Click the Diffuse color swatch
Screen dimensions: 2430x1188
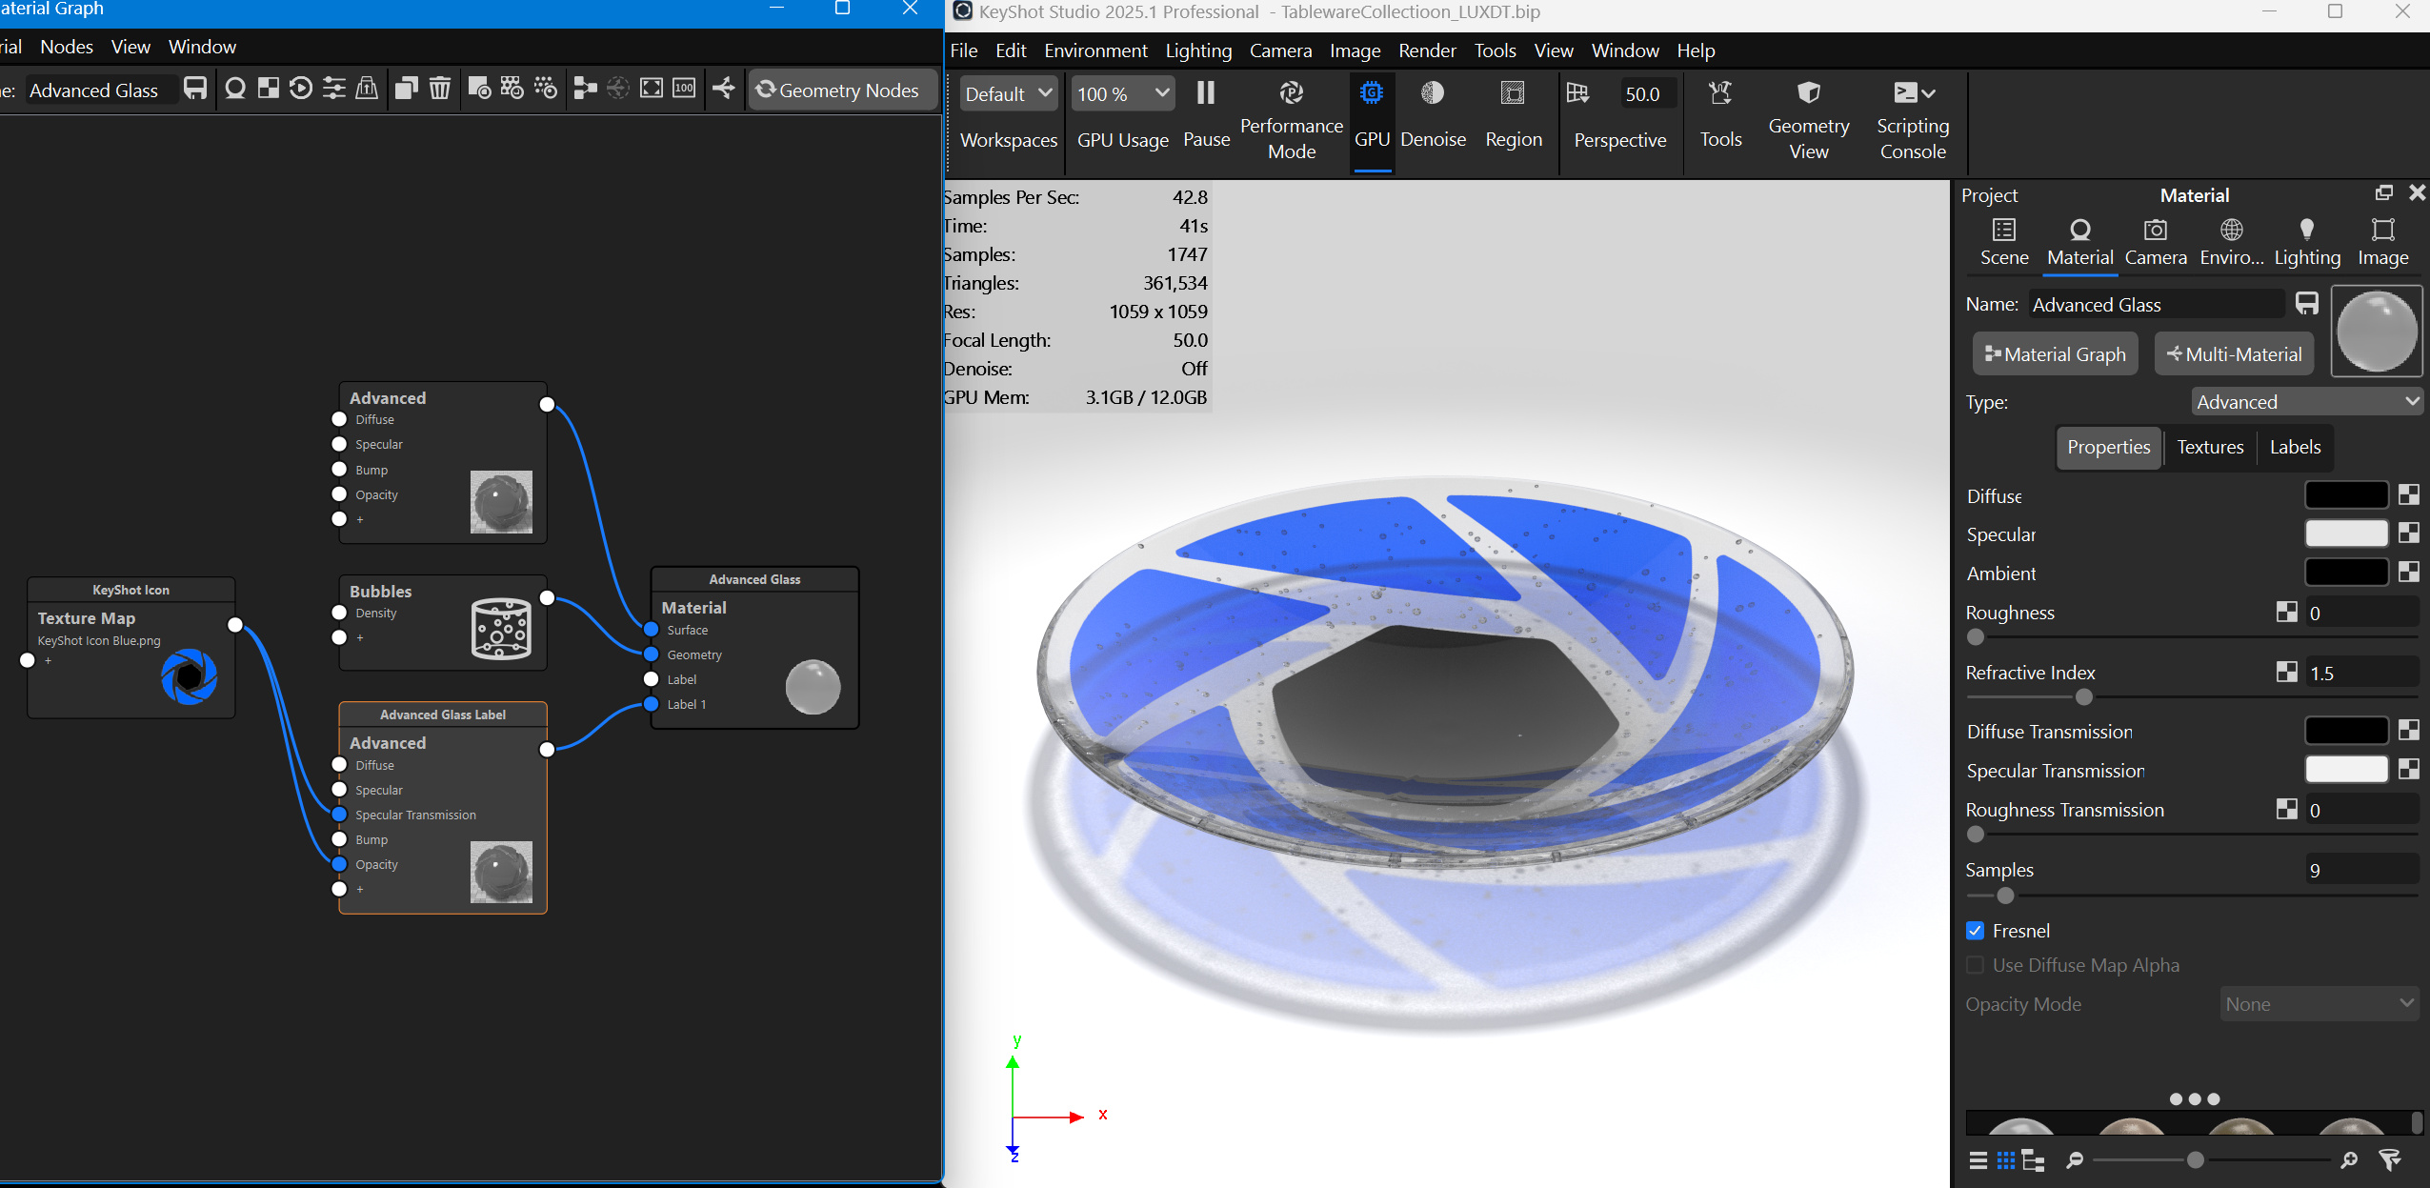[x=2346, y=494]
